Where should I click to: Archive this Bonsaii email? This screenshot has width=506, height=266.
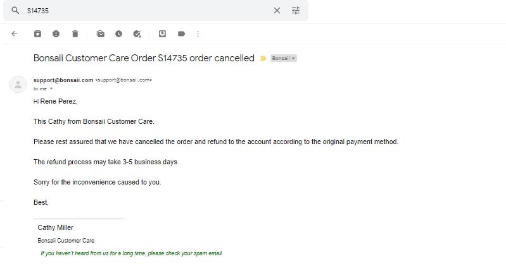pyautogui.click(x=37, y=34)
